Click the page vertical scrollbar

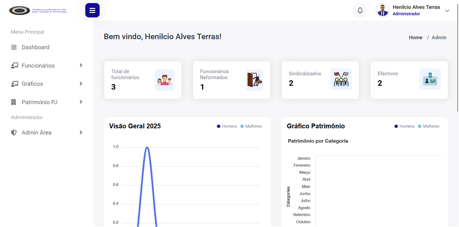point(457,57)
